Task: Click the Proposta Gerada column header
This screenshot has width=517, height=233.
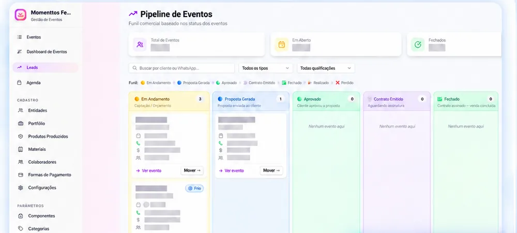Action: coord(251,102)
